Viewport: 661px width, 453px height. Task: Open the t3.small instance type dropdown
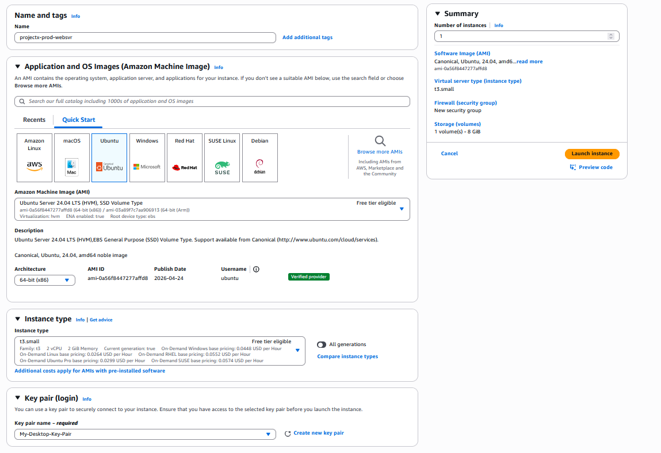160,351
